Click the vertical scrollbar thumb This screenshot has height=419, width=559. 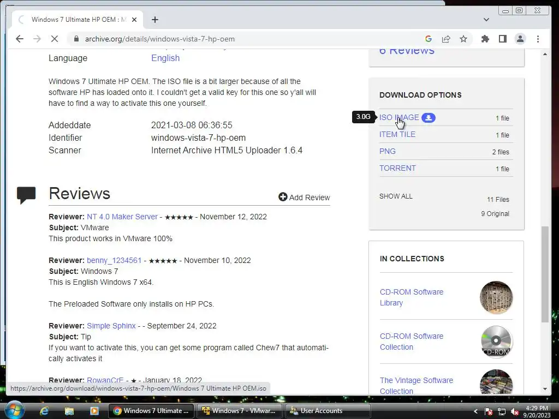tap(545, 274)
